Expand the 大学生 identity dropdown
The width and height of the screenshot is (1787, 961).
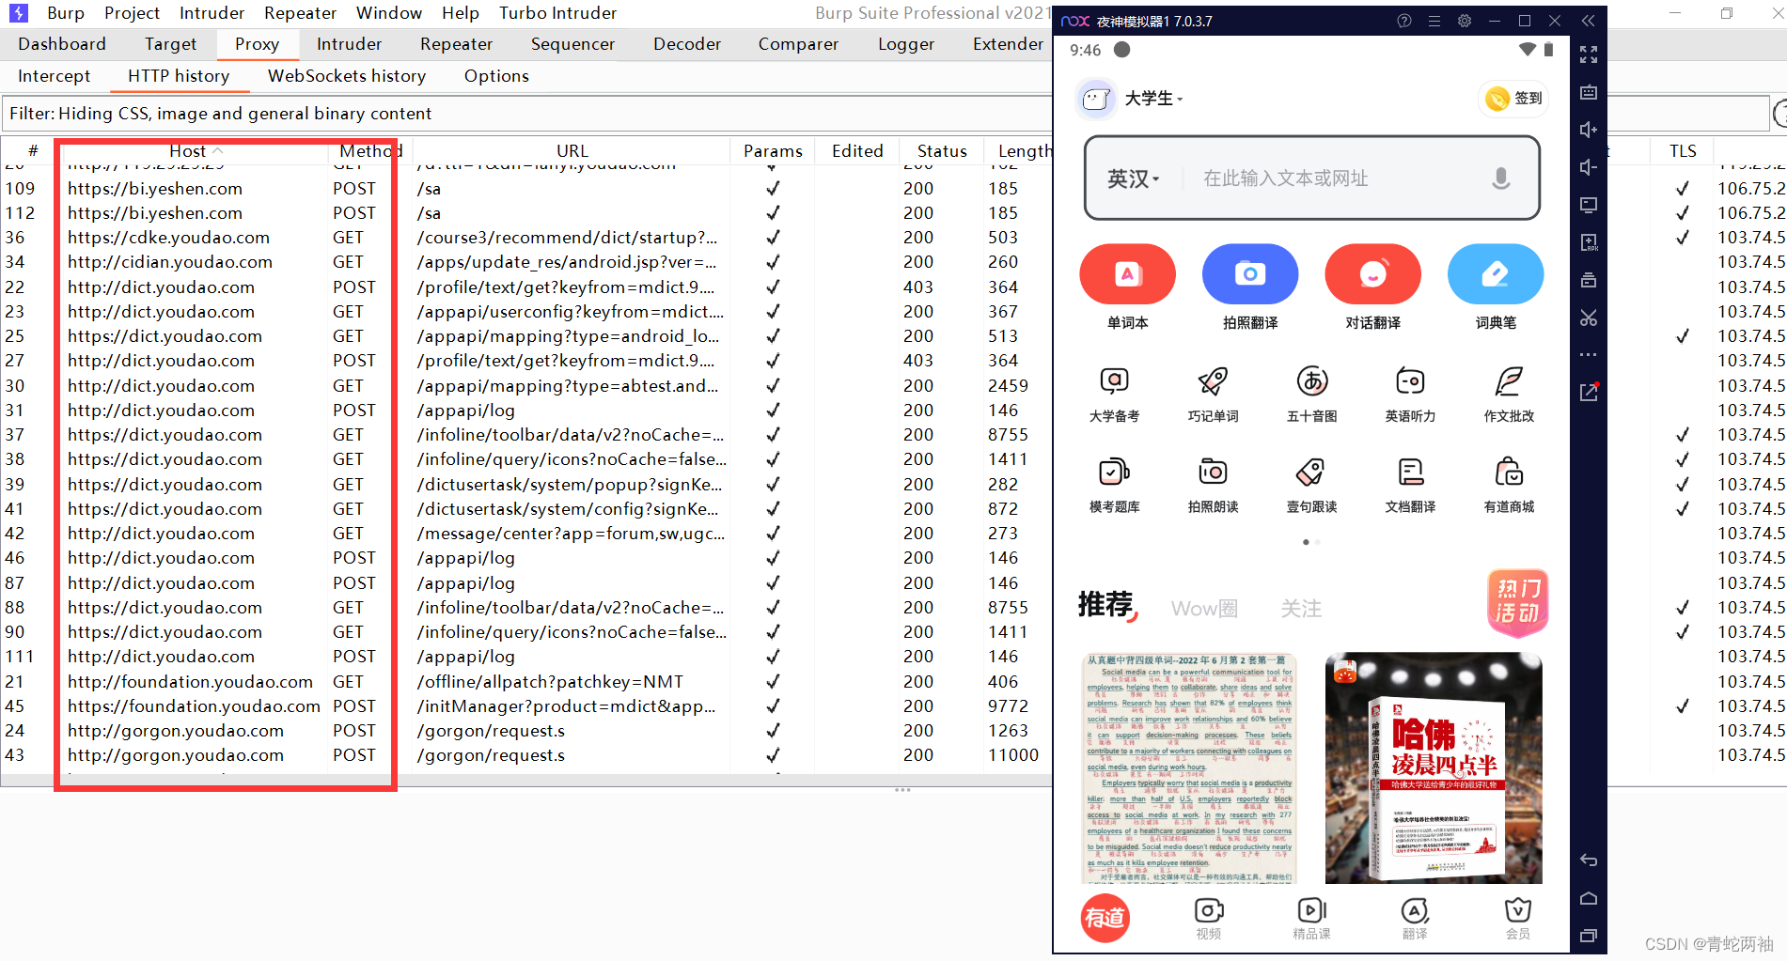tap(1154, 98)
